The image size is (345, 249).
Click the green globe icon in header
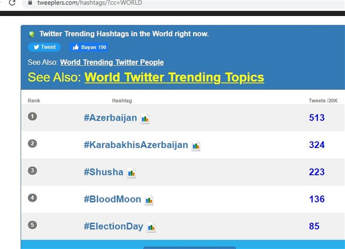click(31, 34)
